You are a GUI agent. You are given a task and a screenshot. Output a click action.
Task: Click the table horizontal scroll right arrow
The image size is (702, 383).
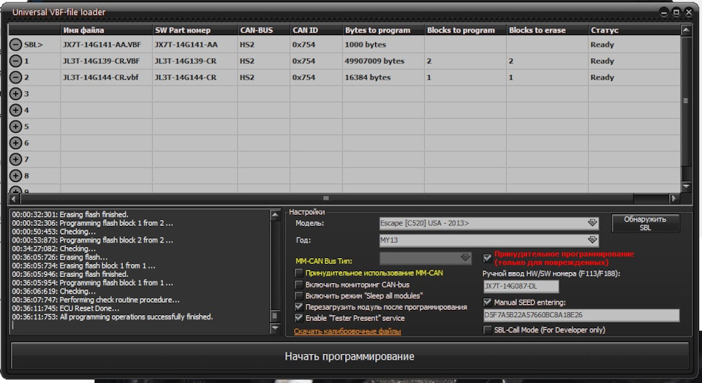click(674, 198)
